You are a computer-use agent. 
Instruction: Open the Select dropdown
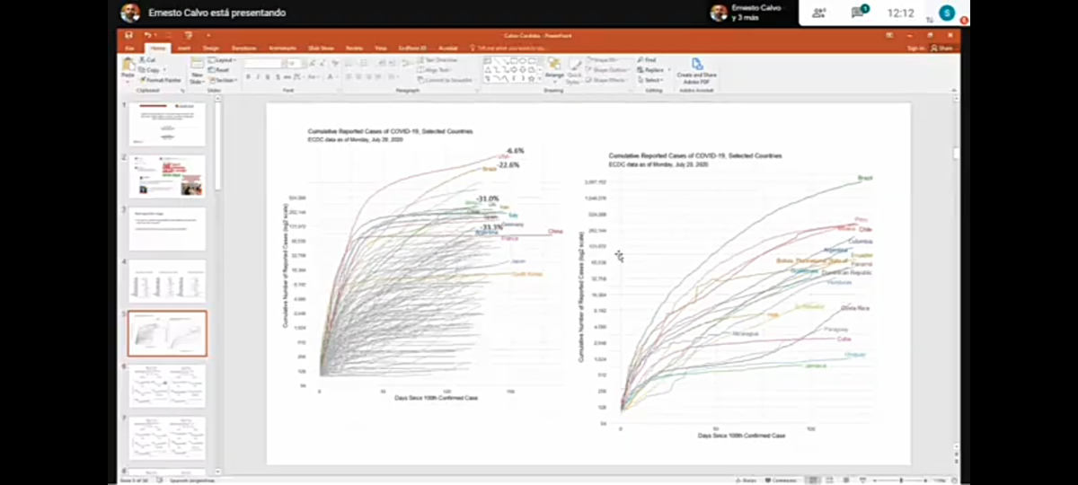650,80
